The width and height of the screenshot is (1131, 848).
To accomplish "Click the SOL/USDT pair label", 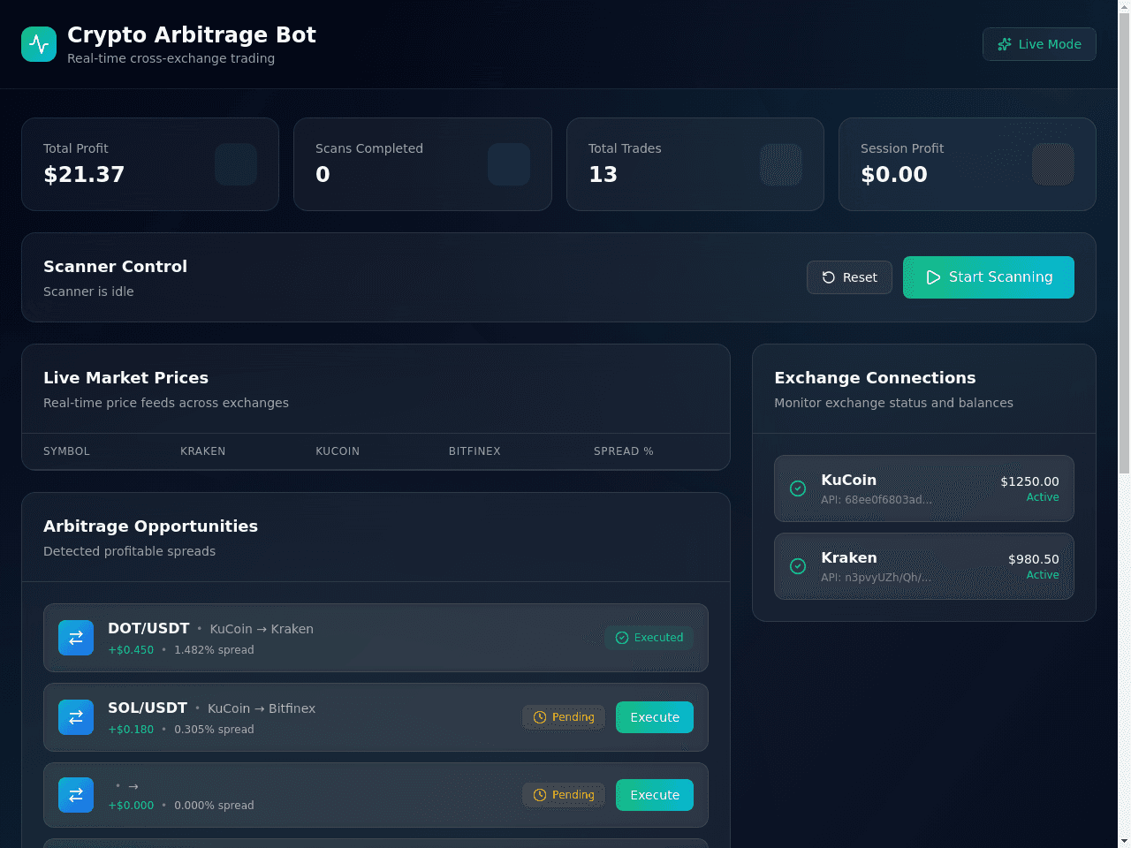I will [148, 708].
